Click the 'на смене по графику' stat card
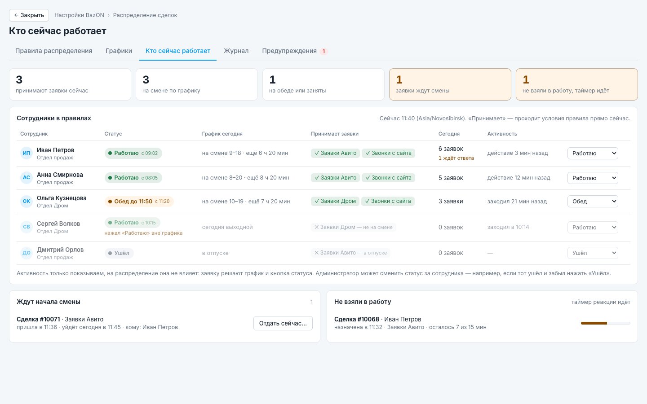Screen dimensions: 647x404 point(197,84)
